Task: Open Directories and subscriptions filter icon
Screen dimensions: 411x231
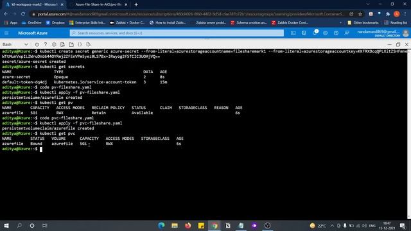Action: 304,33
